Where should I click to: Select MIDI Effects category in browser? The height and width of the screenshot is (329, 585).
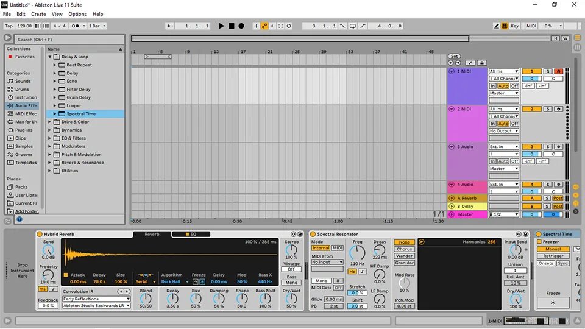coord(23,114)
